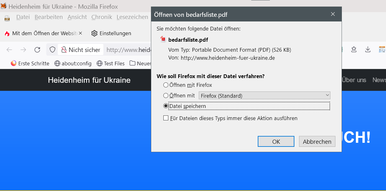Select 'Öffnen mit Firefox' radio option
Viewport: 386px width, 191px height.
tap(166, 85)
